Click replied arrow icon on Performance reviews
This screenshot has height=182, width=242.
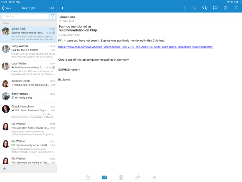[13, 68]
